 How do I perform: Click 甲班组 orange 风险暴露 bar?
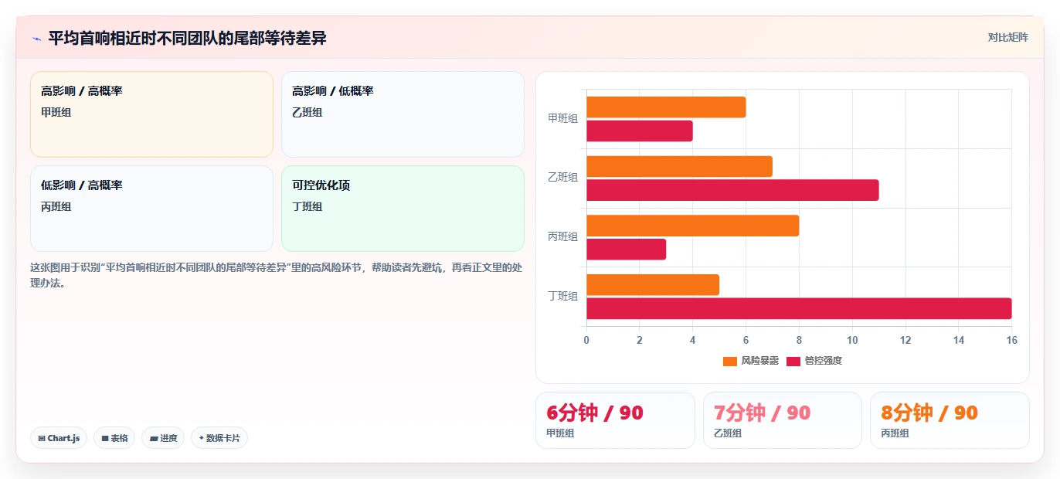[666, 107]
